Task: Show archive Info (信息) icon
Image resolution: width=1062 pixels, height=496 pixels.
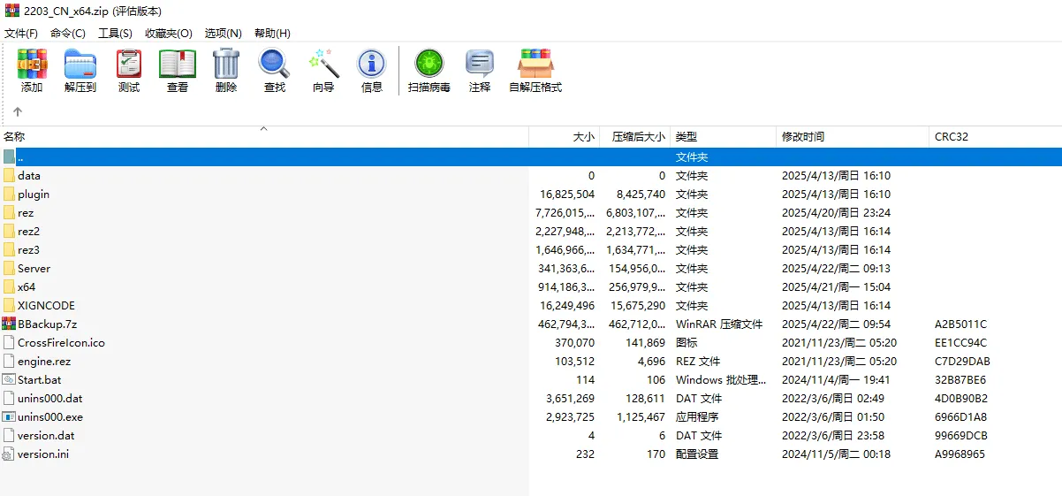Action: point(372,65)
